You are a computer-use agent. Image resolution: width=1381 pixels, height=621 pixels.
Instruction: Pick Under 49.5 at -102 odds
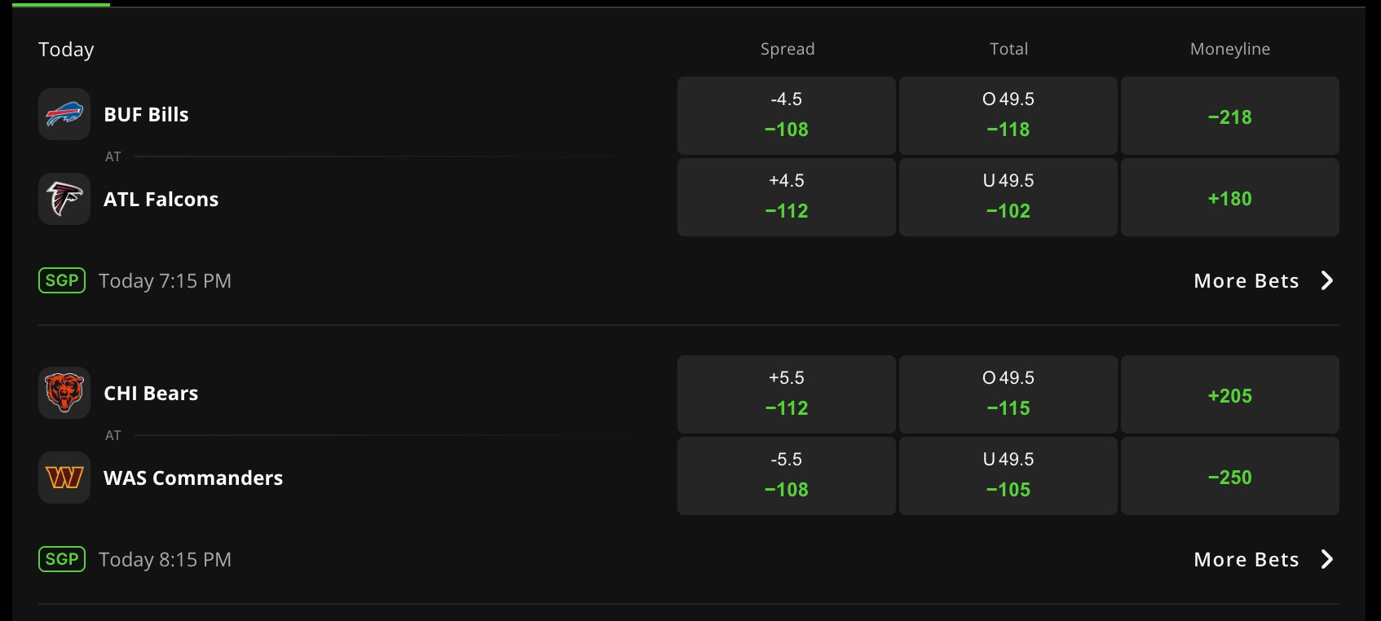1008,197
